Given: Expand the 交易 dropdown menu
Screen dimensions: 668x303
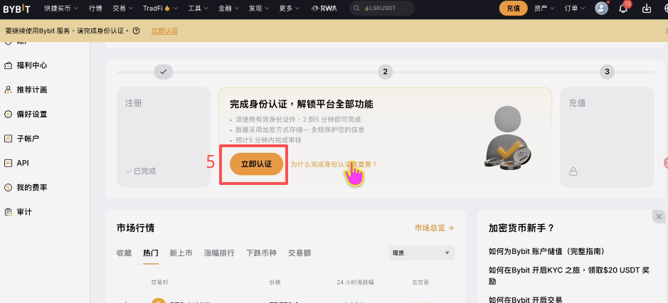Looking at the screenshot, I should coord(123,8).
